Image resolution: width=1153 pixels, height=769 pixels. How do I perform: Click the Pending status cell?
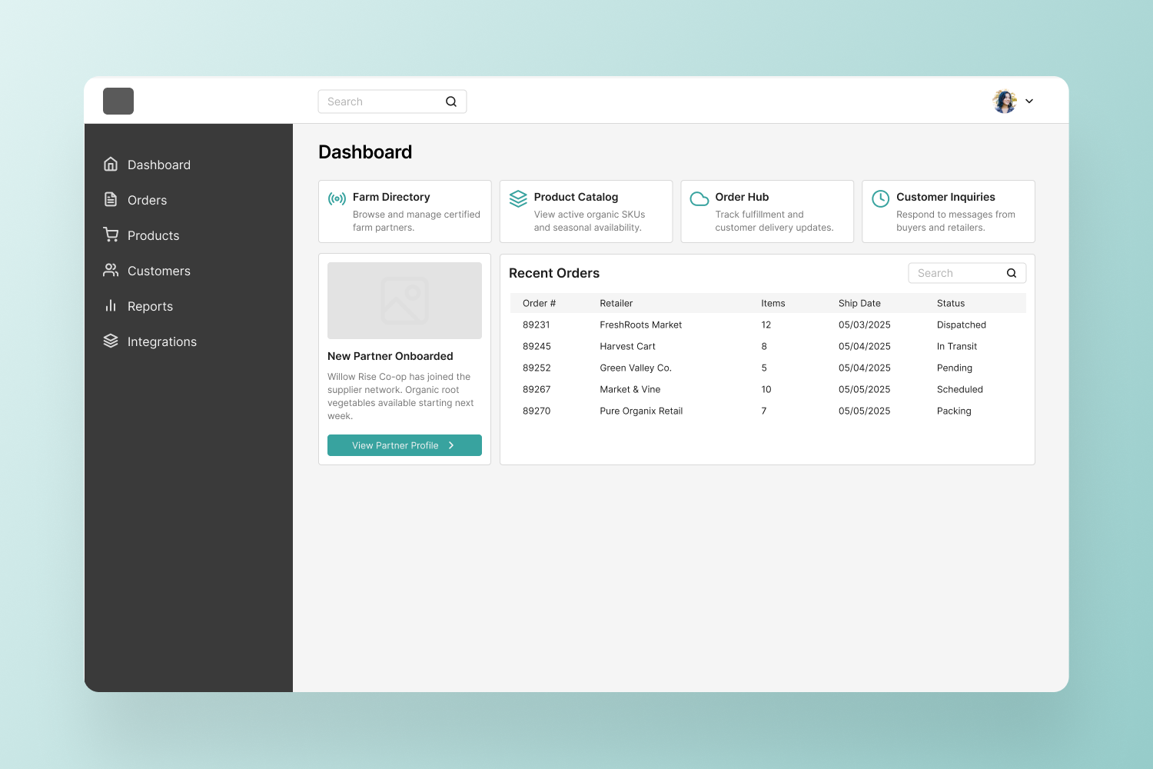pyautogui.click(x=955, y=368)
